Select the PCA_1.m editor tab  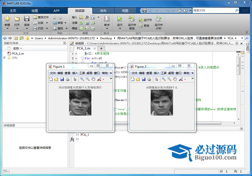click(84, 48)
